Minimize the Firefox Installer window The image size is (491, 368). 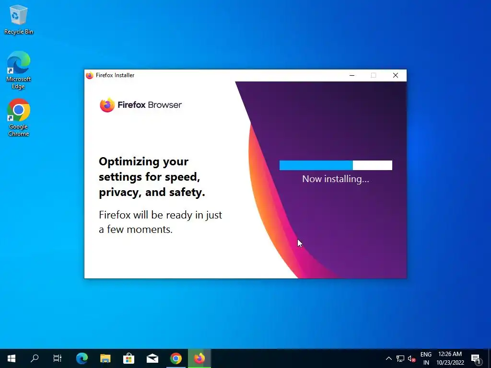(352, 75)
